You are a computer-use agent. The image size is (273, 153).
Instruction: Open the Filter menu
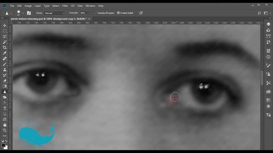click(x=65, y=6)
